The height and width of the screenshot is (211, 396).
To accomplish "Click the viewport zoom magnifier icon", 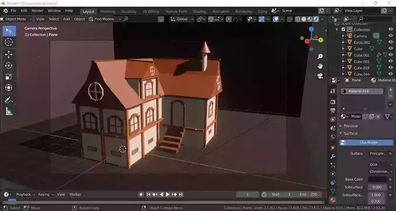I will [x=320, y=57].
